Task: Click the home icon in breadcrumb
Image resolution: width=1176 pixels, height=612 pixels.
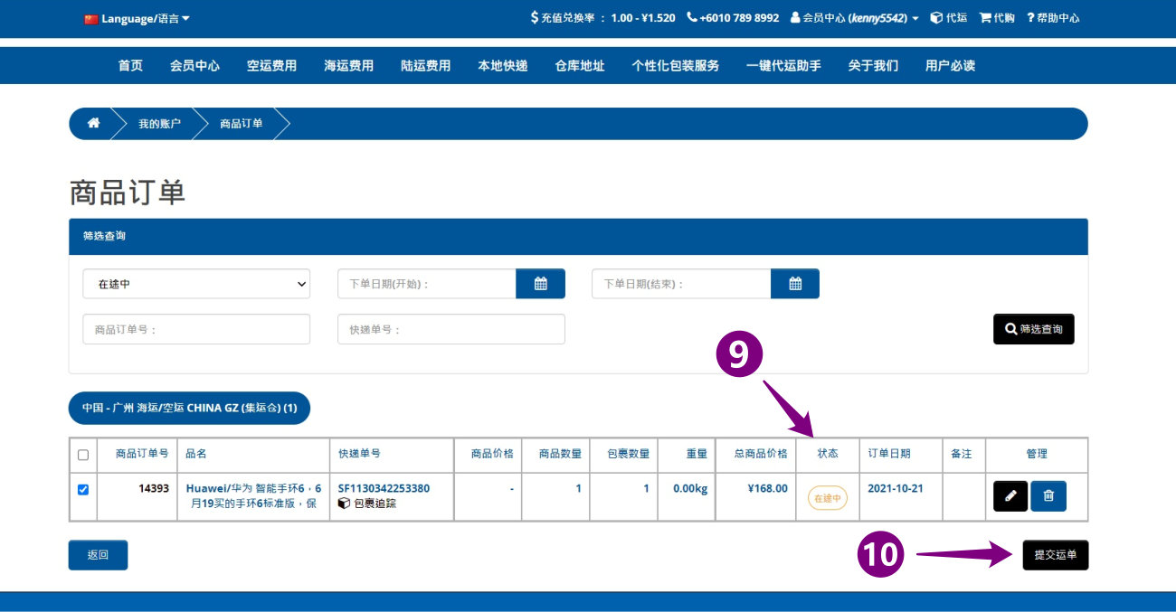Action: click(x=93, y=124)
